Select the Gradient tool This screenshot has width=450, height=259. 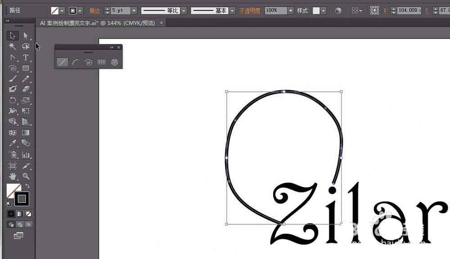(x=26, y=133)
